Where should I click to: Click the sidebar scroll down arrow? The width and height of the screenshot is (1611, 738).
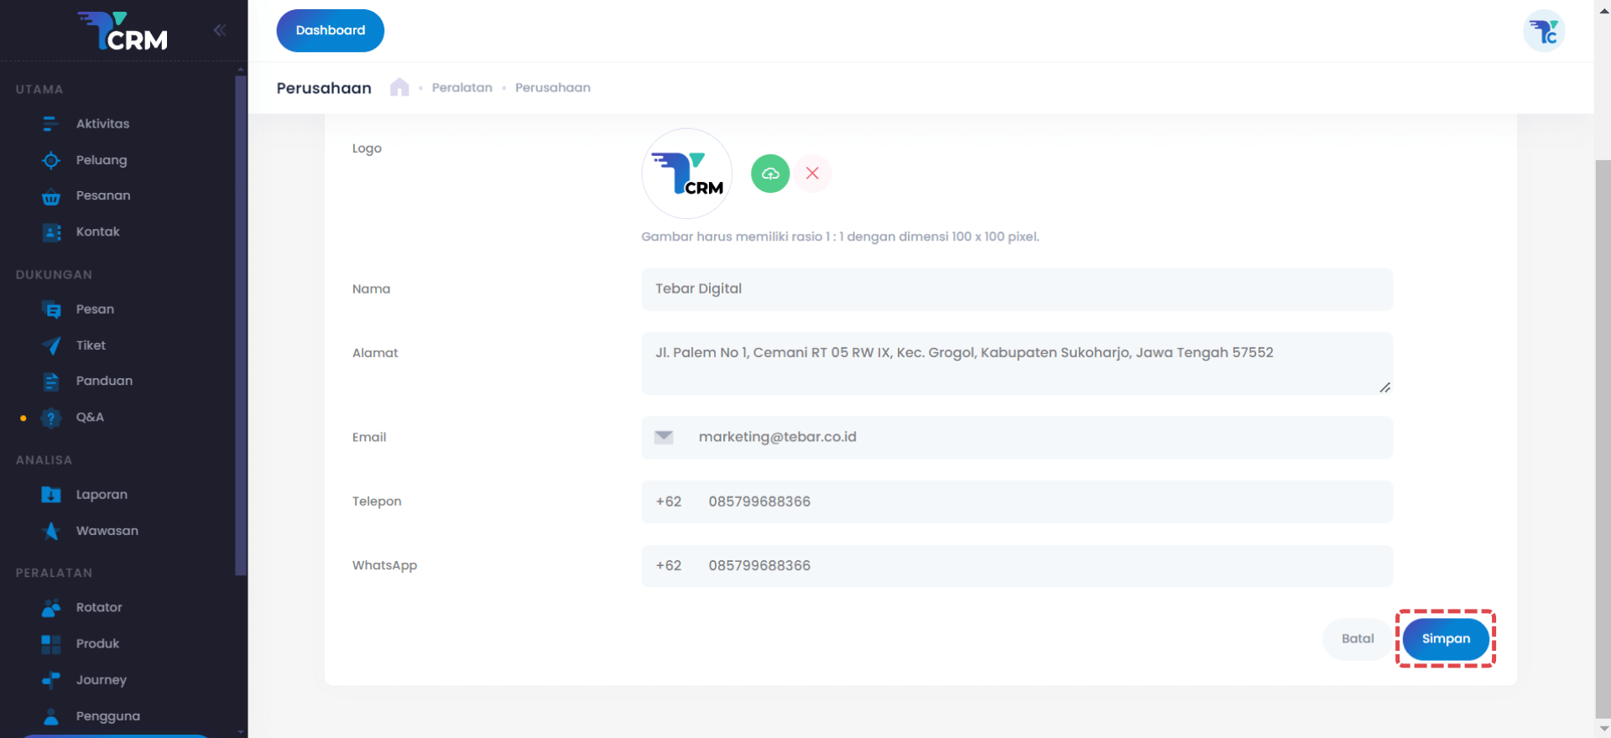pyautogui.click(x=241, y=731)
